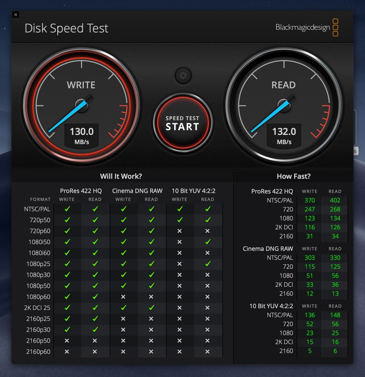The height and width of the screenshot is (377, 365).
Task: Click the Write speed gauge dial
Action: 82,105
